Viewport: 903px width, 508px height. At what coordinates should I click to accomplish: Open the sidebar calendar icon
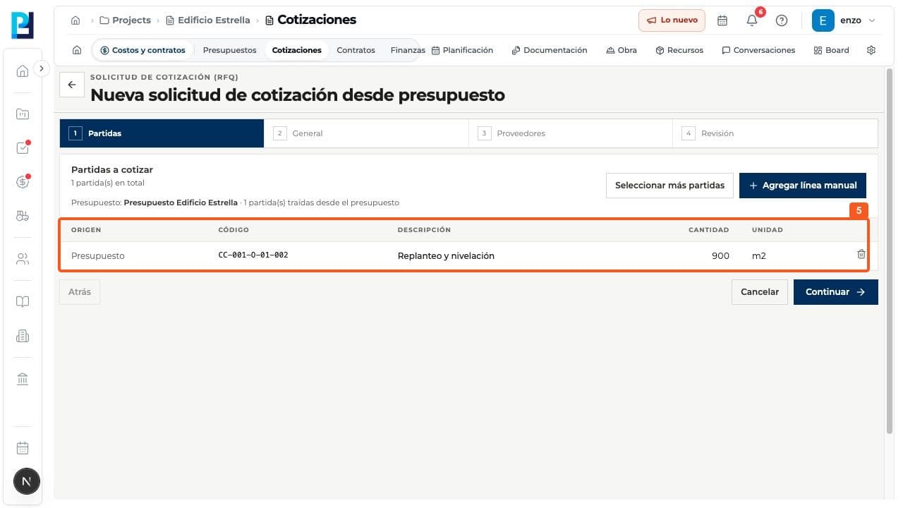click(23, 448)
